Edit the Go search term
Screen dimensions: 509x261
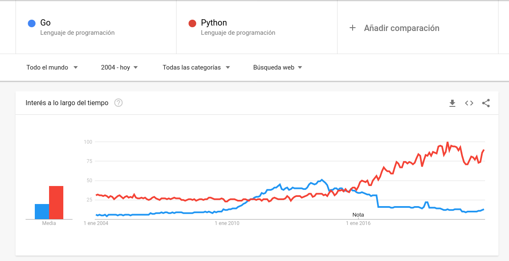pos(45,23)
